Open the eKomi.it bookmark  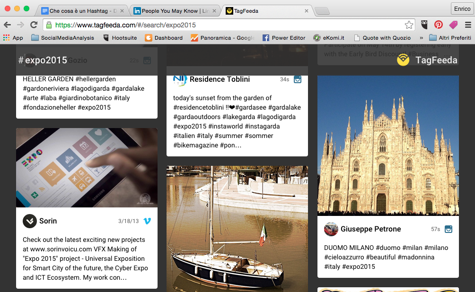(x=329, y=38)
